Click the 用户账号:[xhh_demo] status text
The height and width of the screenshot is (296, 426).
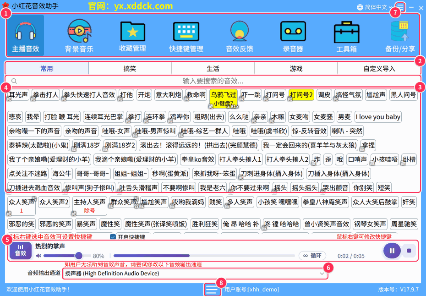(251, 290)
